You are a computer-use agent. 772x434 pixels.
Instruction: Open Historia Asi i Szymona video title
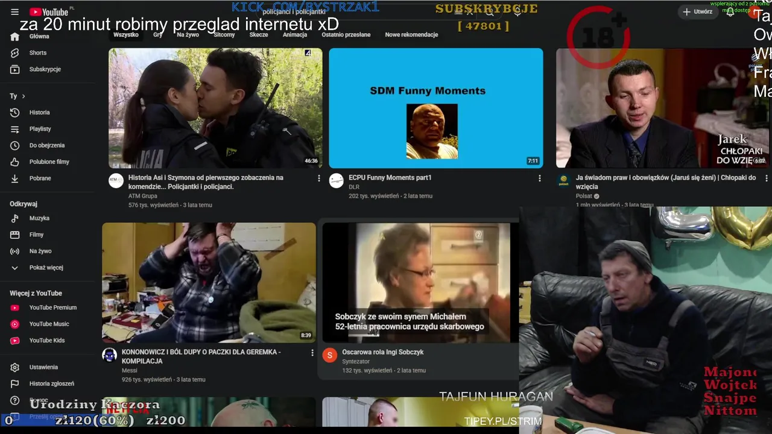pyautogui.click(x=206, y=182)
